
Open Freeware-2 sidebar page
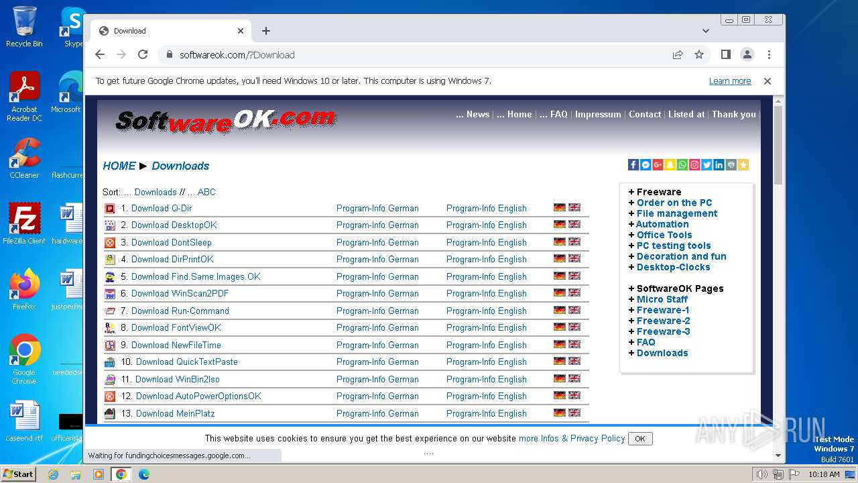click(663, 321)
